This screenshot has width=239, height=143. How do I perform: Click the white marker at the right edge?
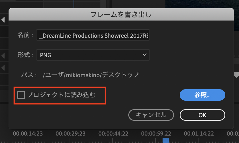tap(236, 75)
